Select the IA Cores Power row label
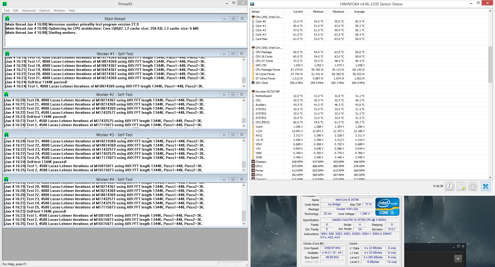495x267 pixels. [x=265, y=74]
